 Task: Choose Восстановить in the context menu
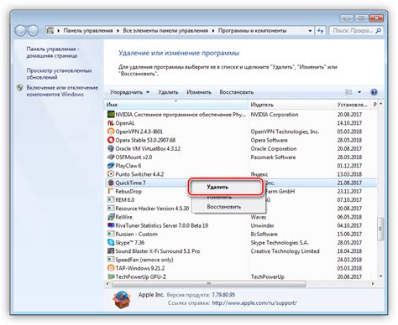(224, 207)
